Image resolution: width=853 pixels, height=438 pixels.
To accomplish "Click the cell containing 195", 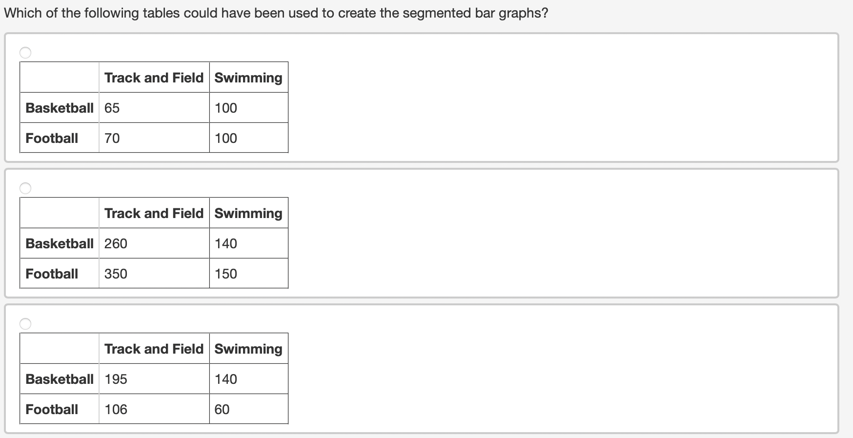I will [116, 378].
